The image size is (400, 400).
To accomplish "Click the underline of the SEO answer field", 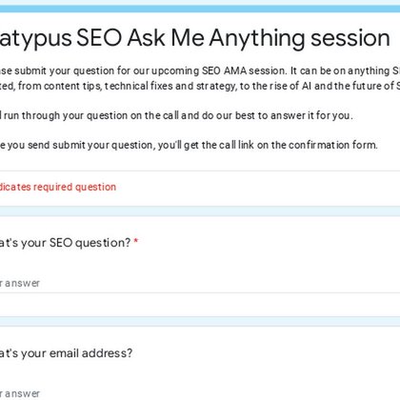I will coord(200,292).
